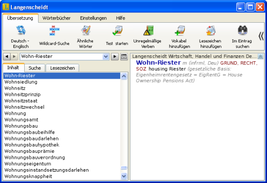Select Wohnsitz in the list
Viewport: 267px width, 183px height.
pos(62,88)
